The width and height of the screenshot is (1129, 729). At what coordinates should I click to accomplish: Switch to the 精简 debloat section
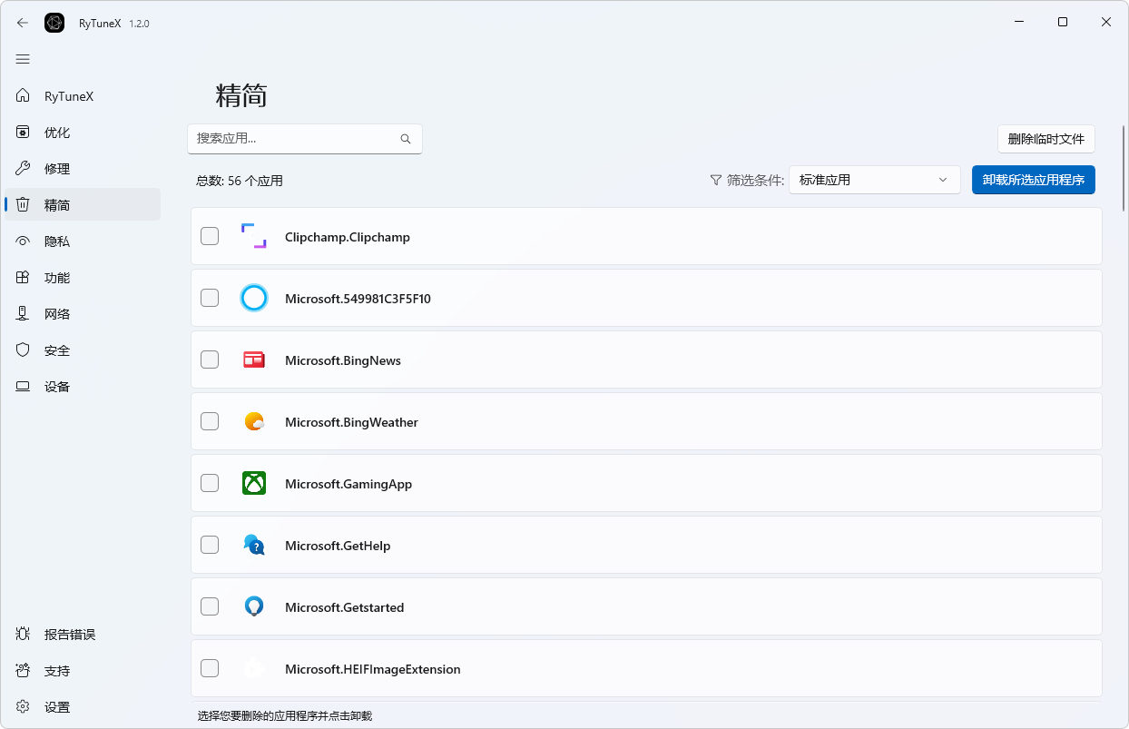pos(56,204)
